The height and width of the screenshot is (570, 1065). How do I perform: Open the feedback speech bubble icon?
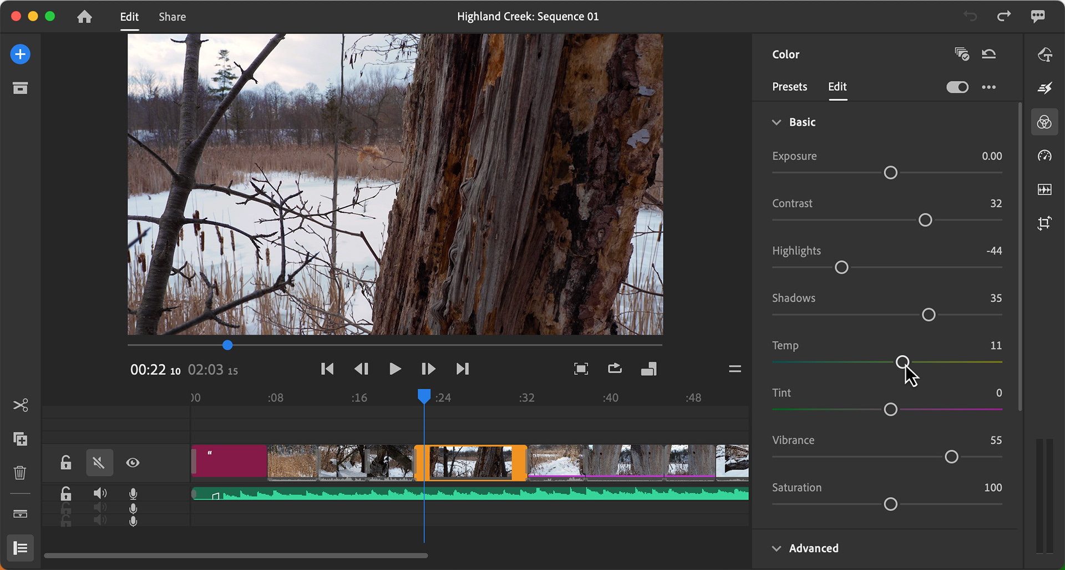point(1038,16)
